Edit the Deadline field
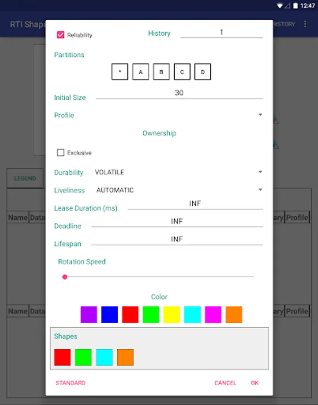The height and width of the screenshot is (405, 318). pyautogui.click(x=177, y=222)
